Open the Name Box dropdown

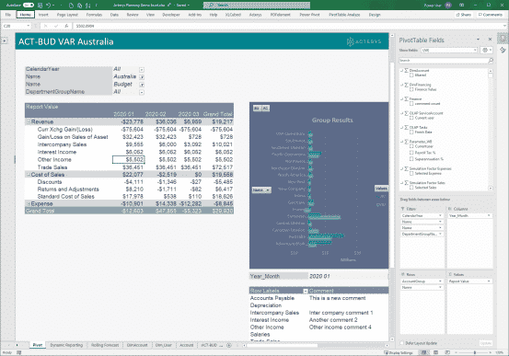pyautogui.click(x=29, y=26)
